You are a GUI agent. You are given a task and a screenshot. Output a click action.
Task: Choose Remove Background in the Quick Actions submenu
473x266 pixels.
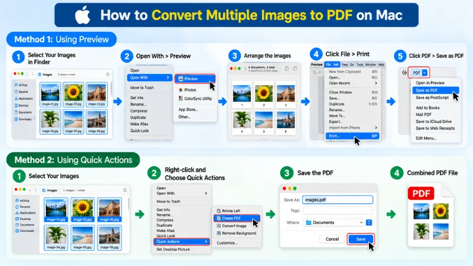click(236, 233)
